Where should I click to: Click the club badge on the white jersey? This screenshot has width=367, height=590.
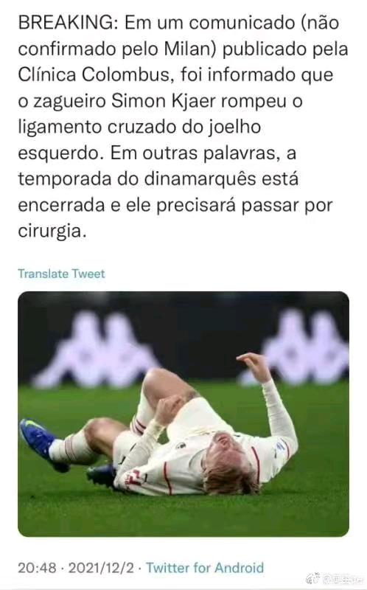tap(181, 445)
